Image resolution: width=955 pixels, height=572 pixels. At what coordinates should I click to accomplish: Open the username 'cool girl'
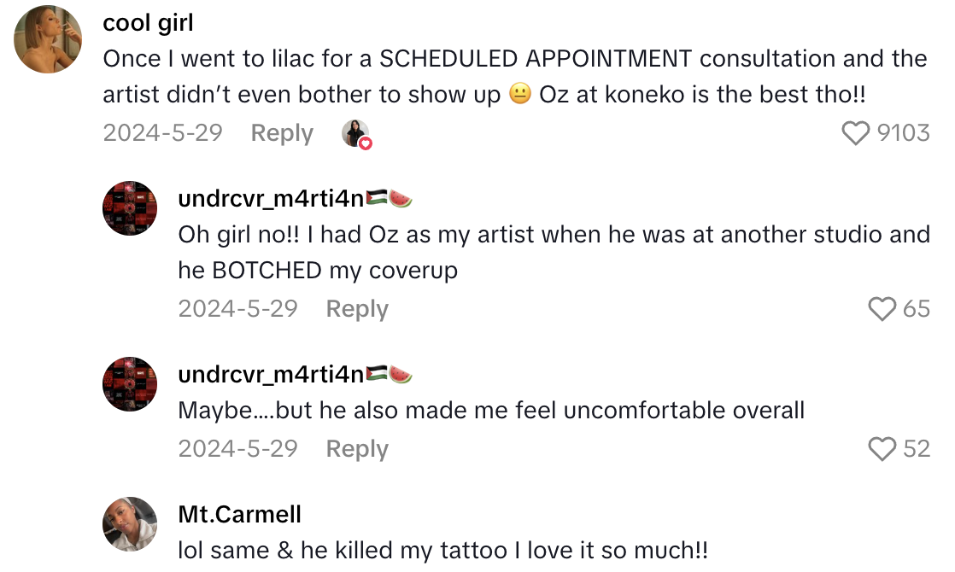(x=148, y=23)
